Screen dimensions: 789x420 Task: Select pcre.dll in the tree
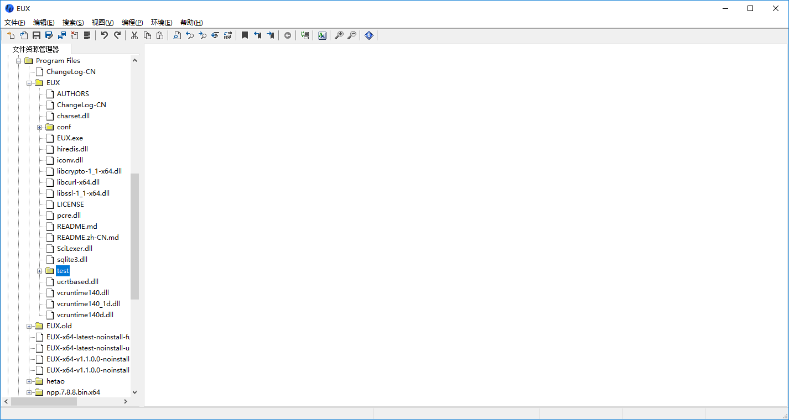click(x=69, y=216)
